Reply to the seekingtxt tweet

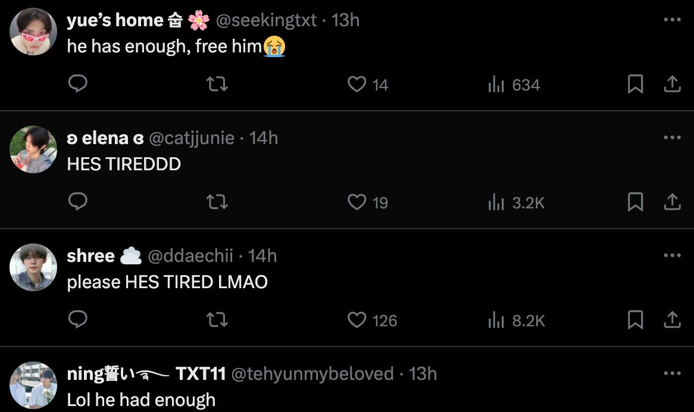(78, 85)
